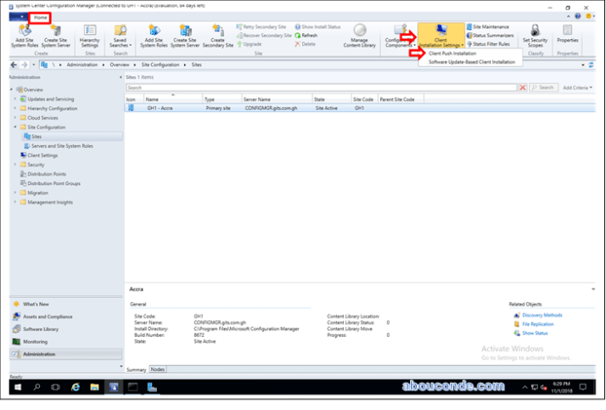Expand the Configure Site Components dropdown
606x410 pixels.
(x=397, y=36)
